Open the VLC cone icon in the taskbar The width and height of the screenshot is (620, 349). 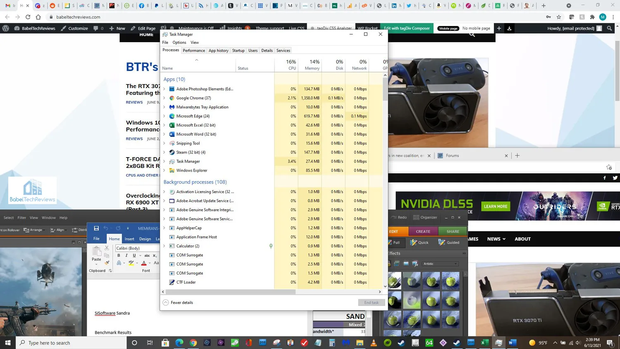pyautogui.click(x=374, y=343)
